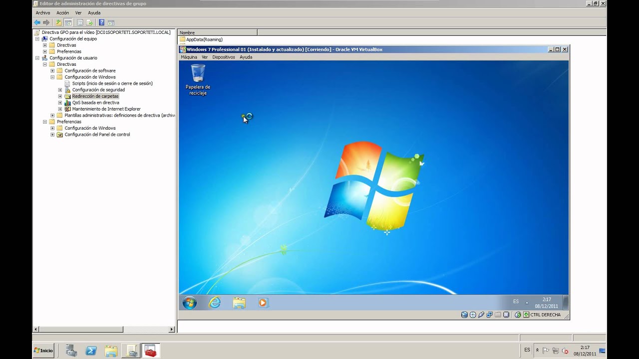This screenshot has width=639, height=359.
Task: Launch PowerShell from the host taskbar
Action: pos(91,351)
